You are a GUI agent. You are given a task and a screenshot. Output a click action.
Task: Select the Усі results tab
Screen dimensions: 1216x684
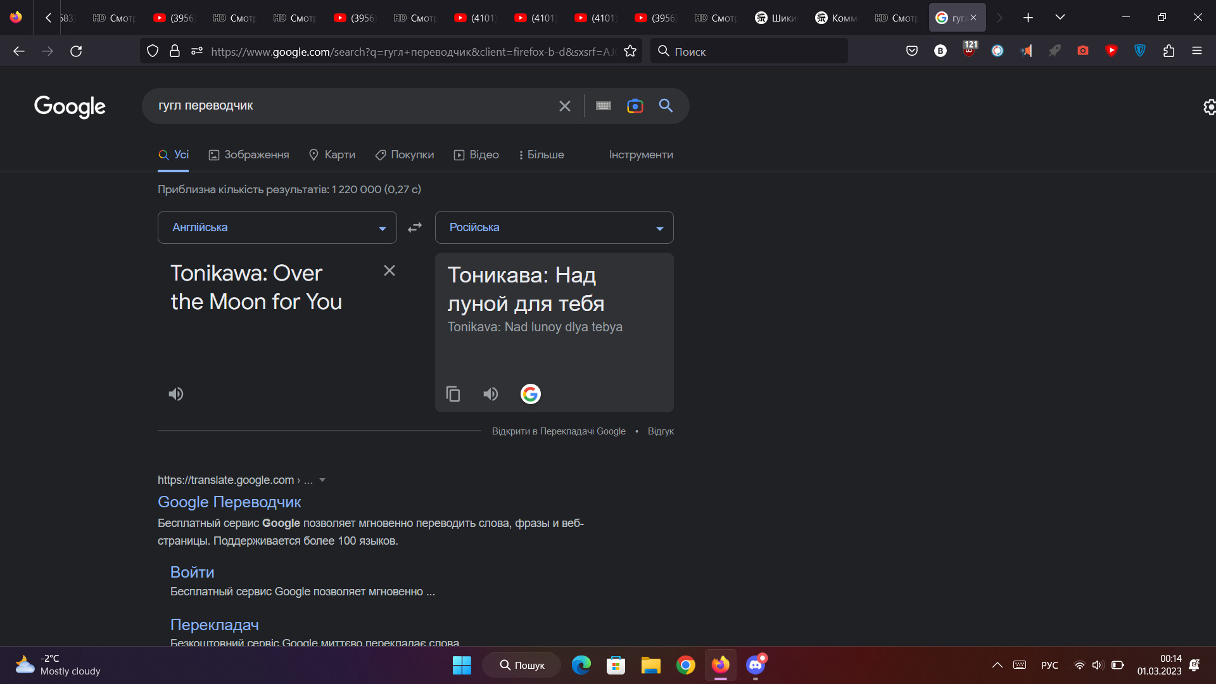pos(174,155)
